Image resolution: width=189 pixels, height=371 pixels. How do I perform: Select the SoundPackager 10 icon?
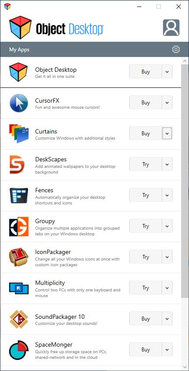[x=19, y=319]
